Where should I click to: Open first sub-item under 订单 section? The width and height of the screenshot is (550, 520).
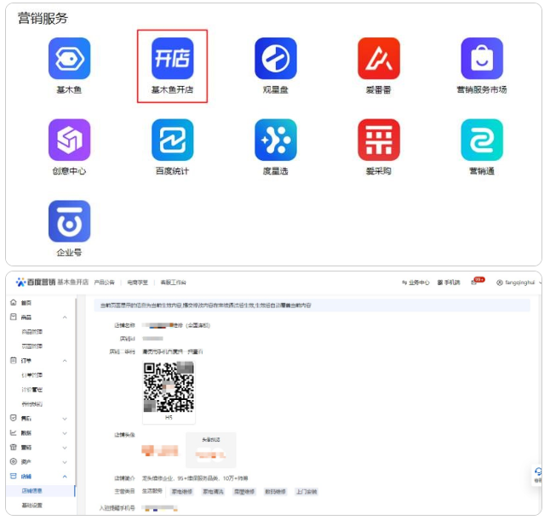32,375
